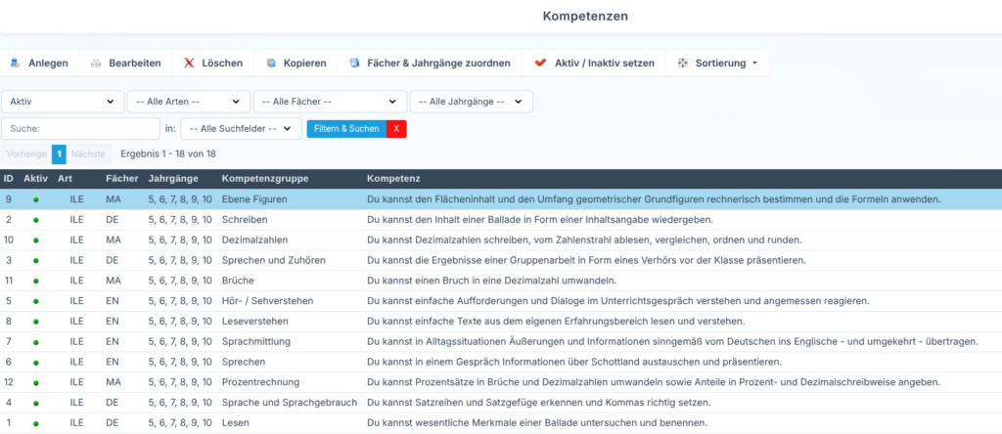Click the Aktiv column header
The width and height of the screenshot is (1002, 434).
(x=36, y=179)
